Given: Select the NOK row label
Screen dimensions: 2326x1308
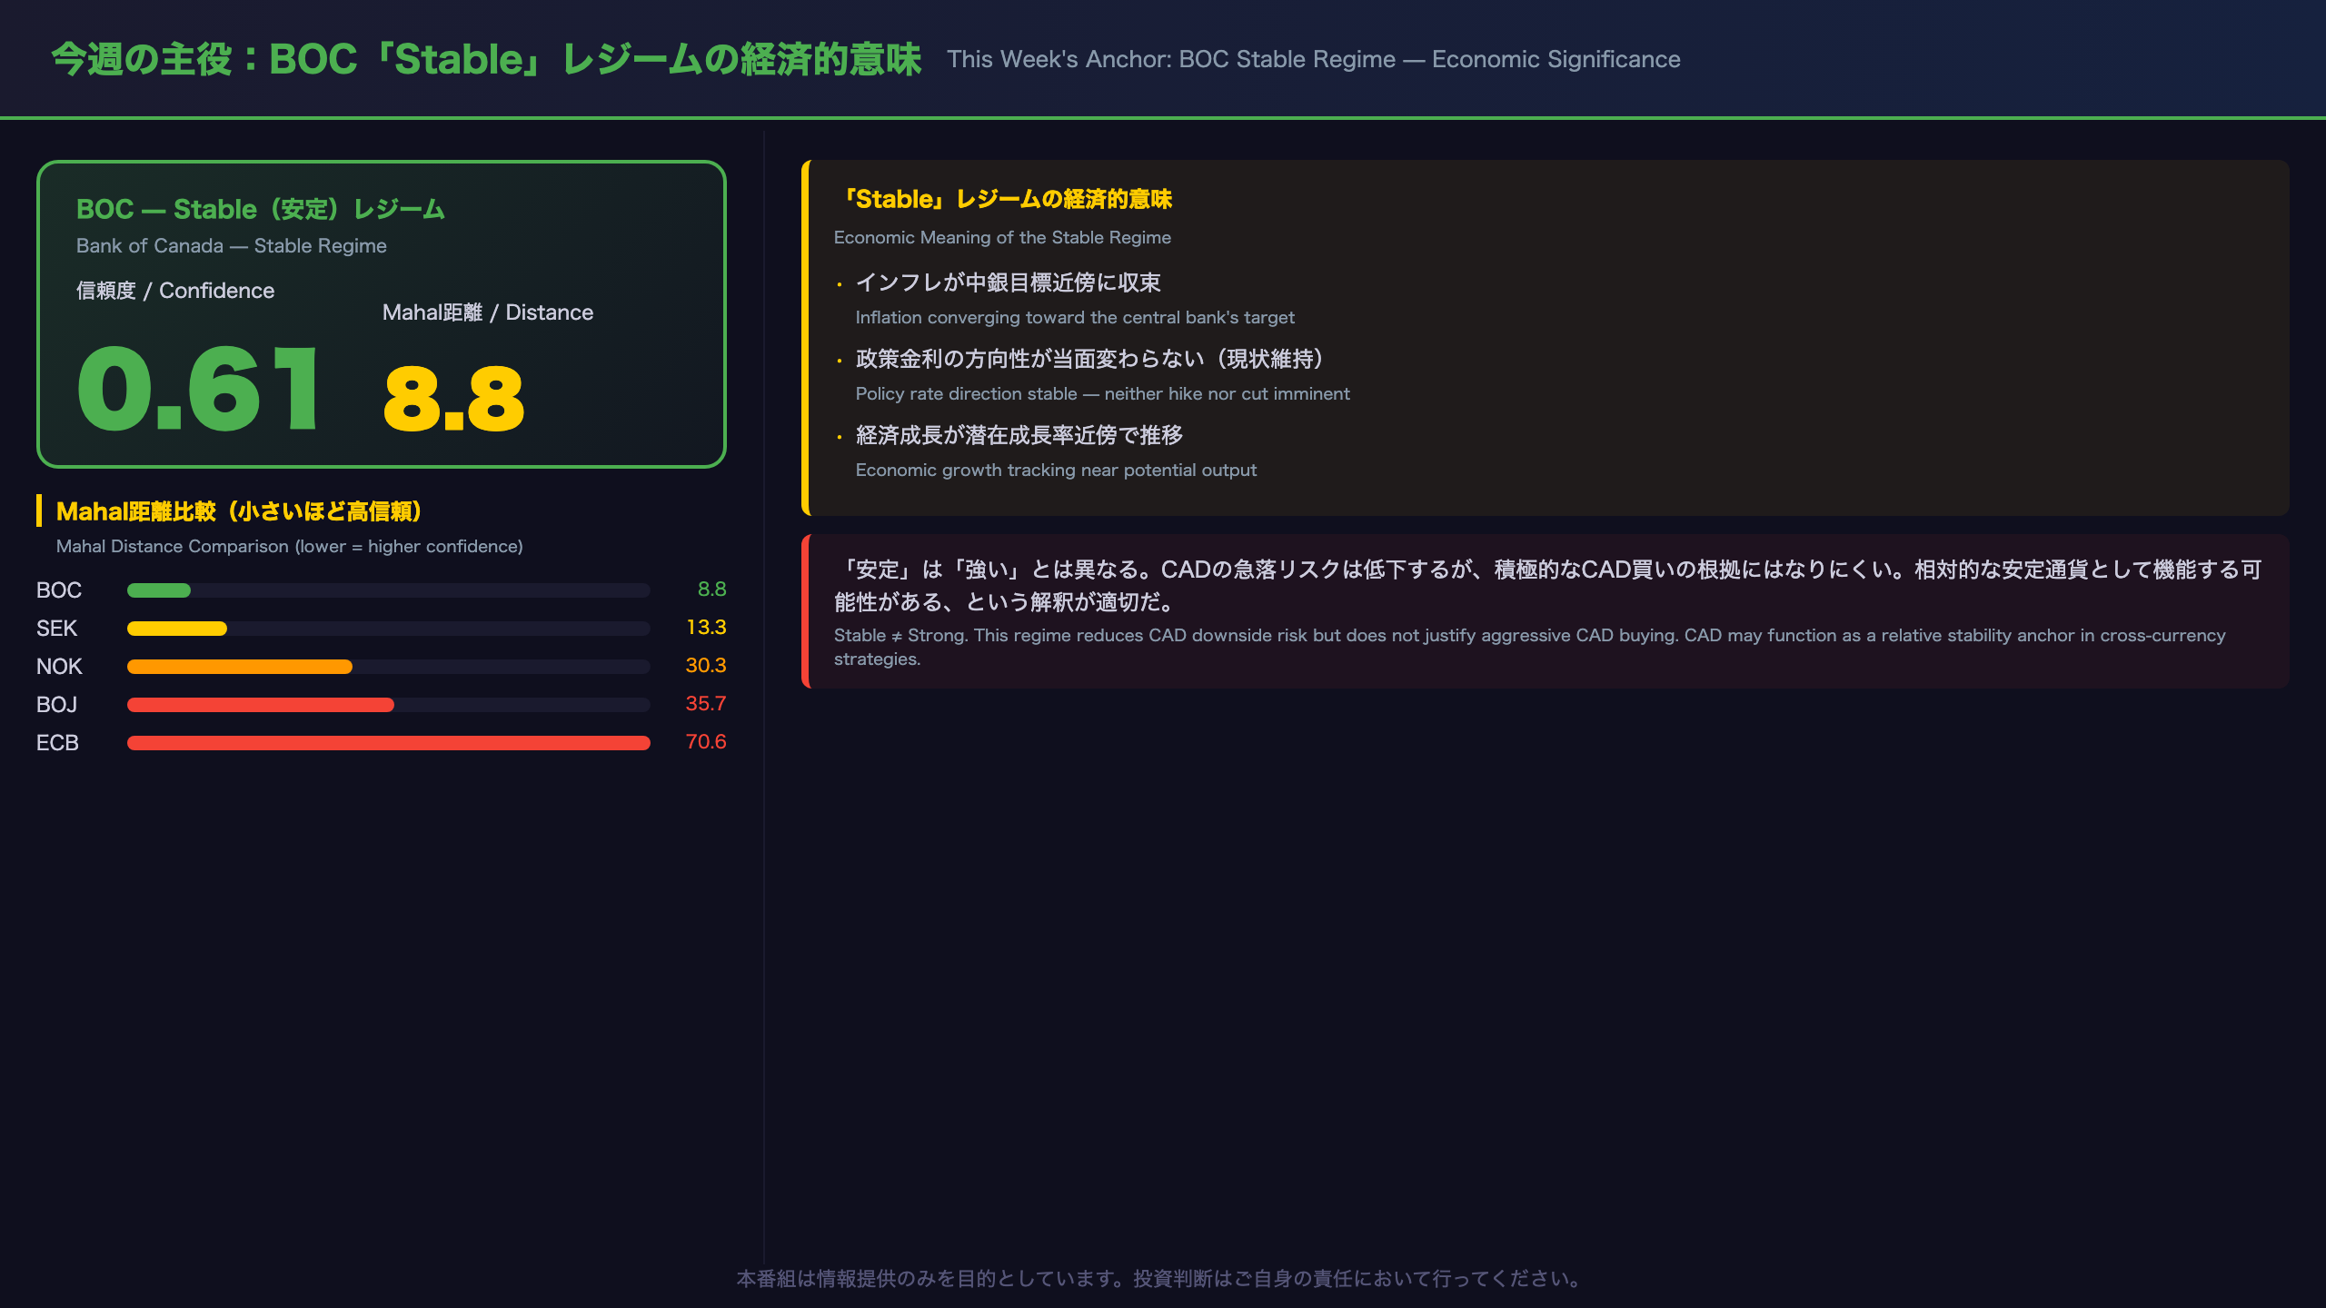Looking at the screenshot, I should tap(59, 667).
